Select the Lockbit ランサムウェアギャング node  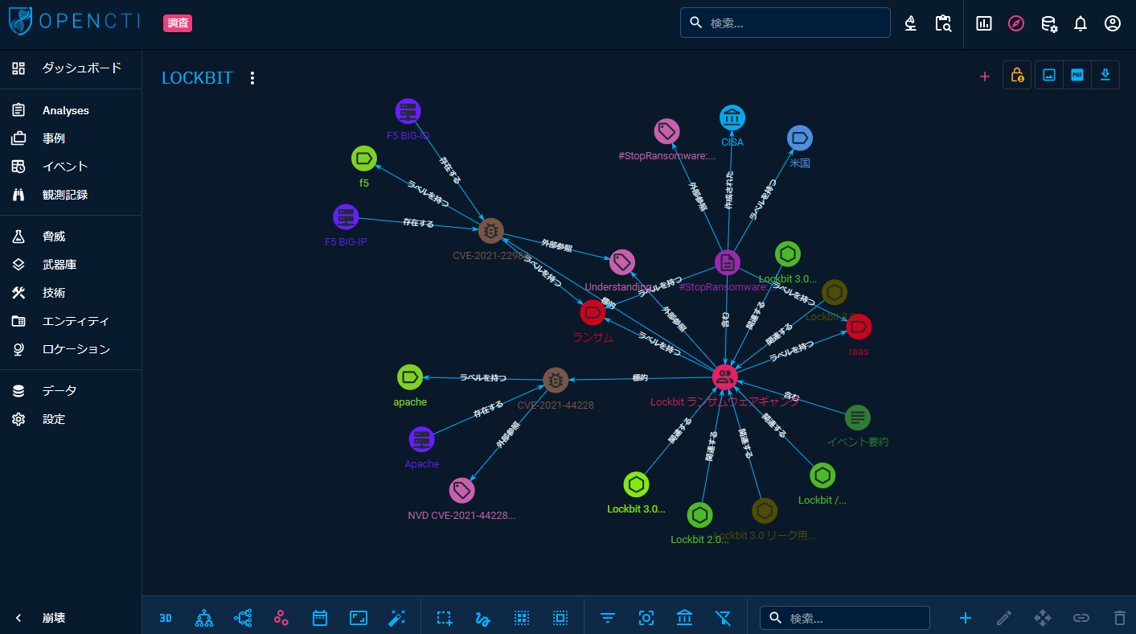click(725, 377)
